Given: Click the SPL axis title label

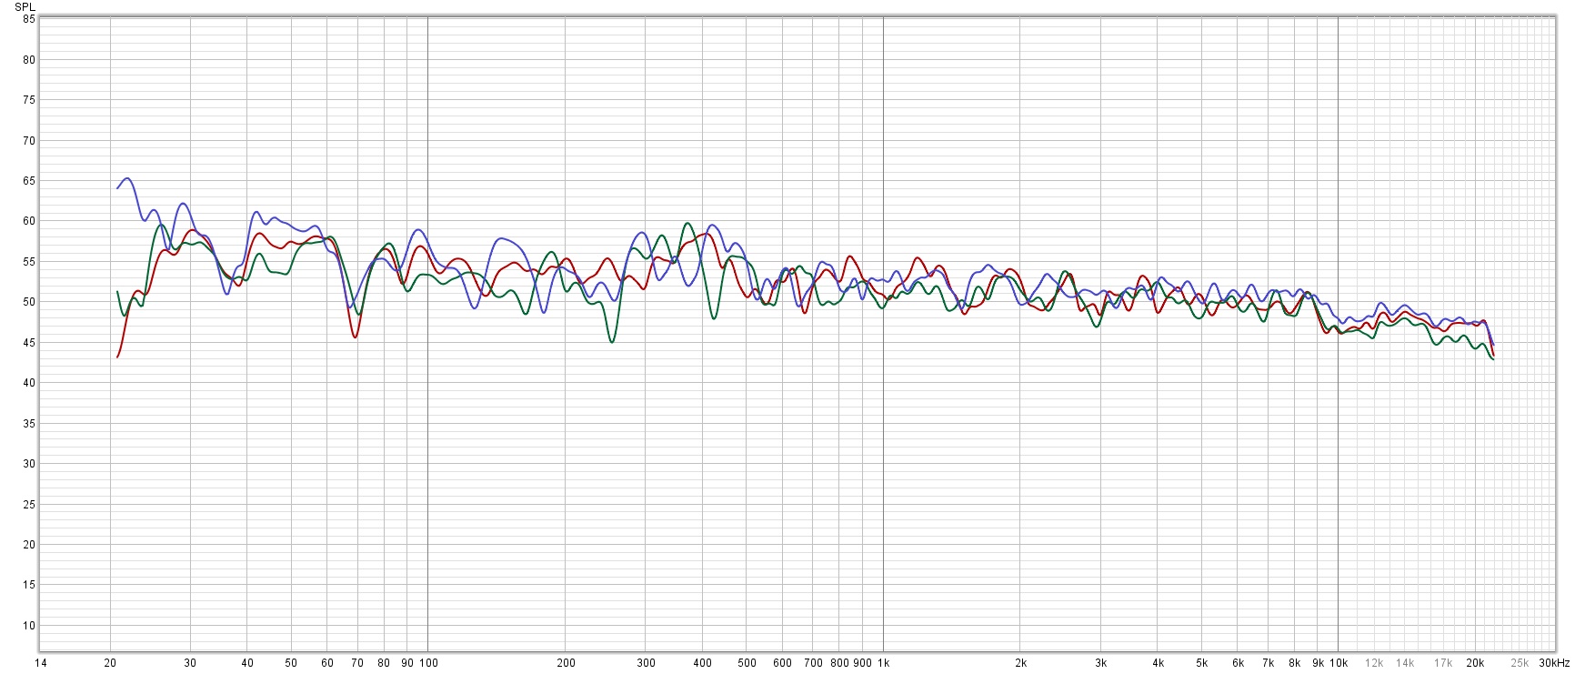Looking at the screenshot, I should click(x=25, y=6).
